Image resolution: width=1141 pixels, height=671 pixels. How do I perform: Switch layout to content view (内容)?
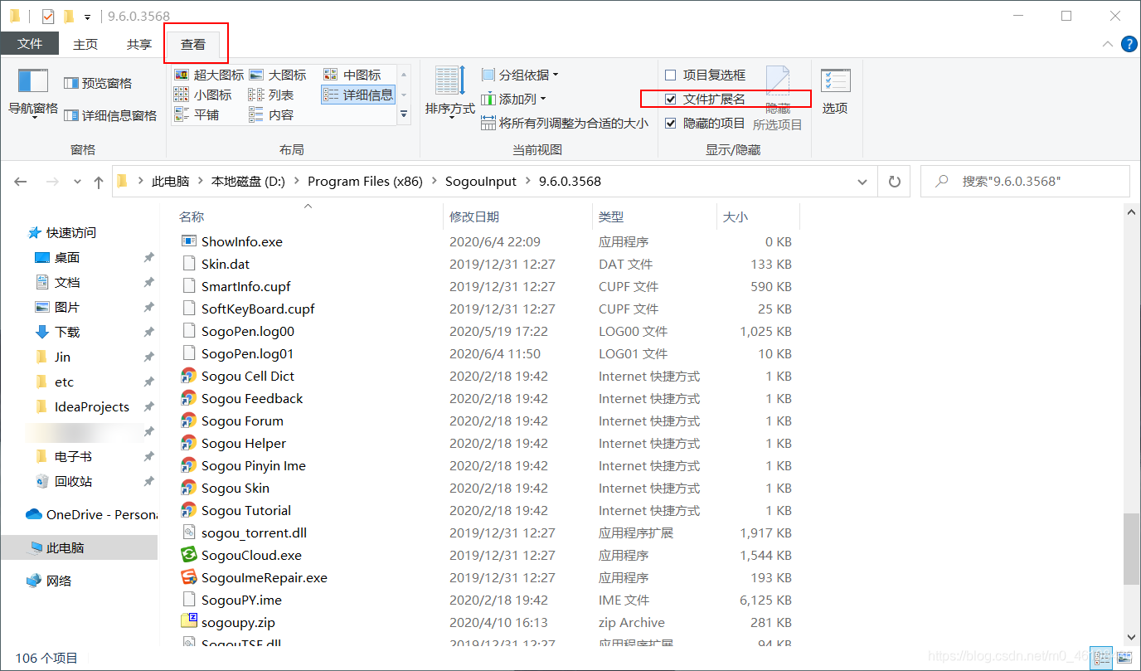[x=271, y=114]
